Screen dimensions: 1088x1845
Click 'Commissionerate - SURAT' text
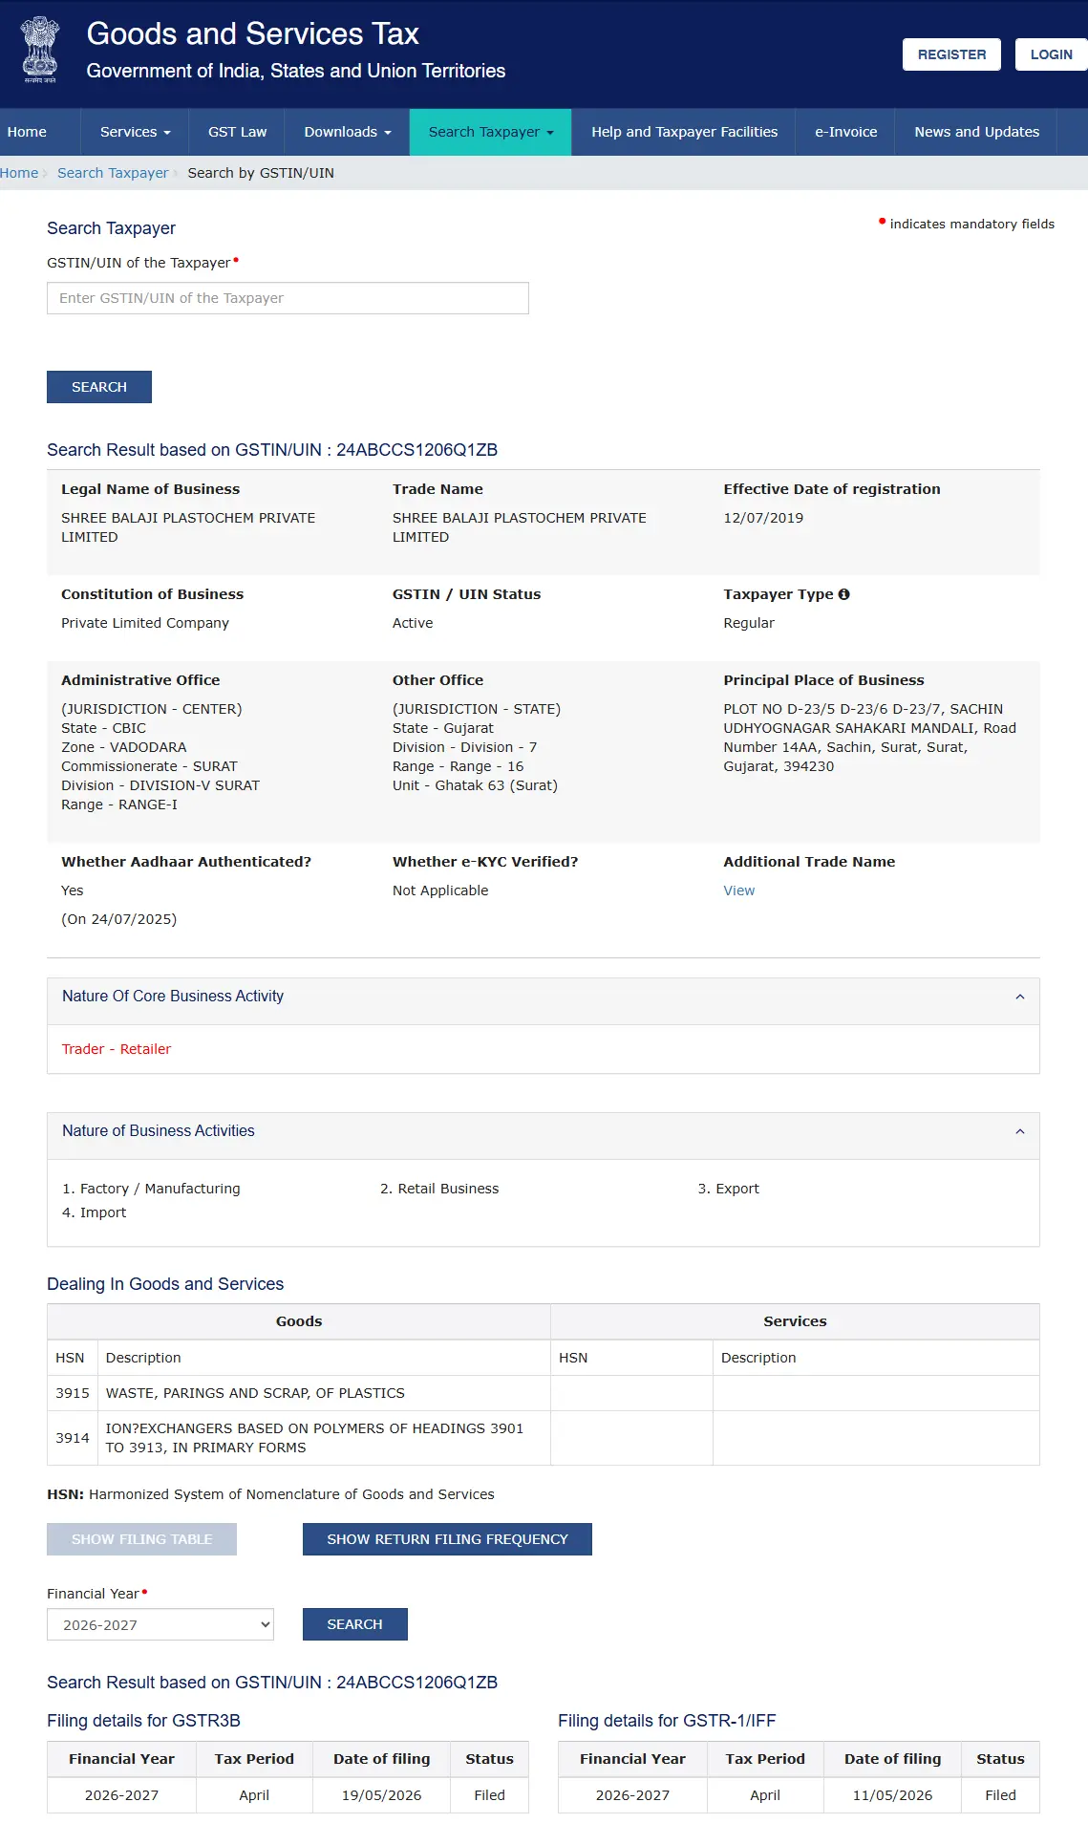[149, 766]
